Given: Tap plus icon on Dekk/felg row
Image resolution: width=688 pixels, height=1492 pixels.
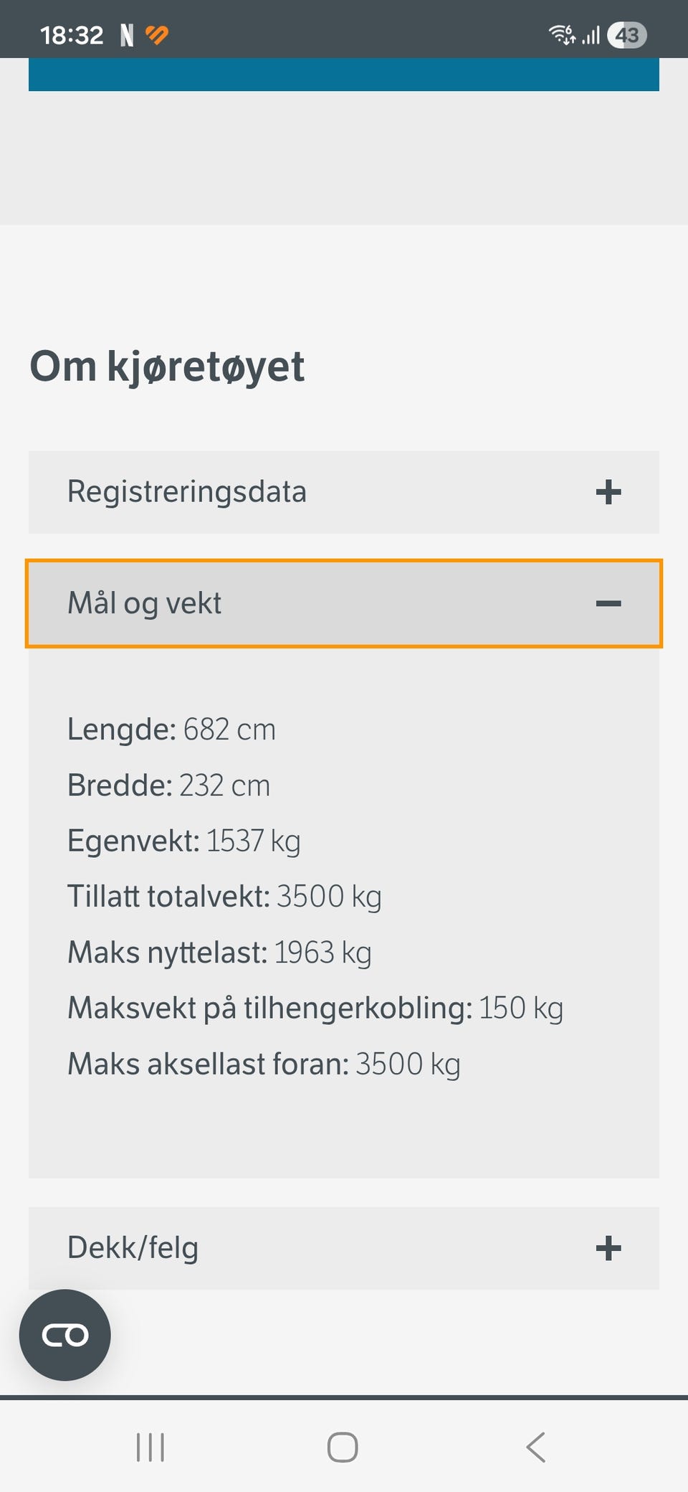Looking at the screenshot, I should point(608,1248).
